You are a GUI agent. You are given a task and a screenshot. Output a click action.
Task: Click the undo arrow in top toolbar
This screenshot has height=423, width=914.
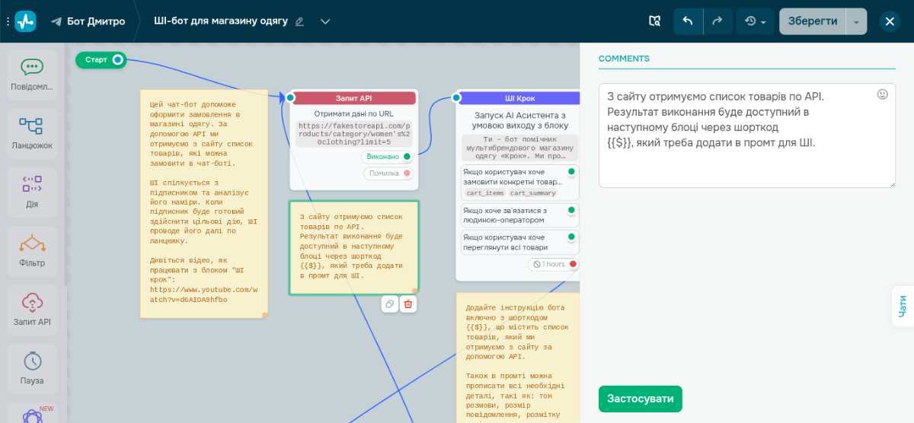[688, 21]
